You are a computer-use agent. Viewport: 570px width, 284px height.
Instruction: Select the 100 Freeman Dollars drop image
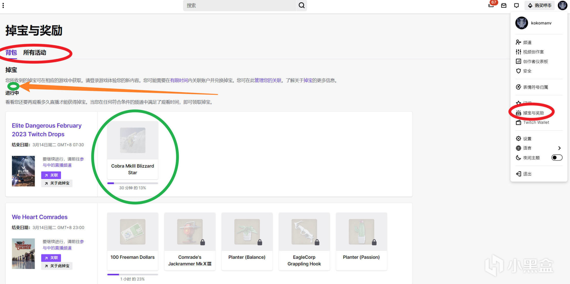click(132, 232)
